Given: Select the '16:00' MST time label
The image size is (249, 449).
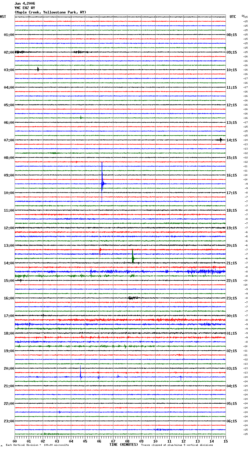Looking at the screenshot, I should point(9,298).
